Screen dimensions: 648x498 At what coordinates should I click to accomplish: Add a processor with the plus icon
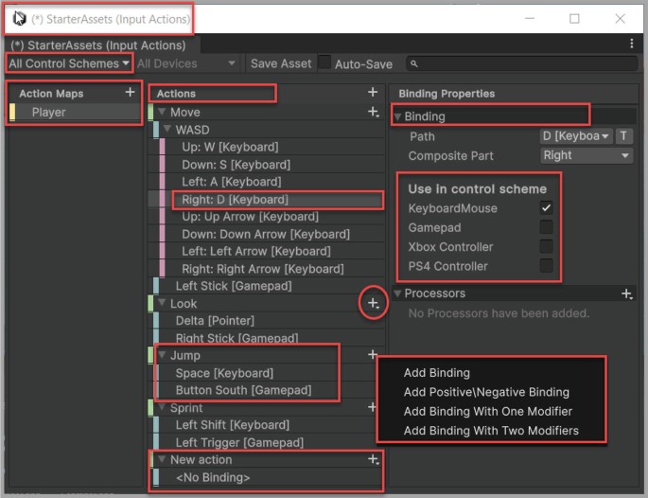626,294
